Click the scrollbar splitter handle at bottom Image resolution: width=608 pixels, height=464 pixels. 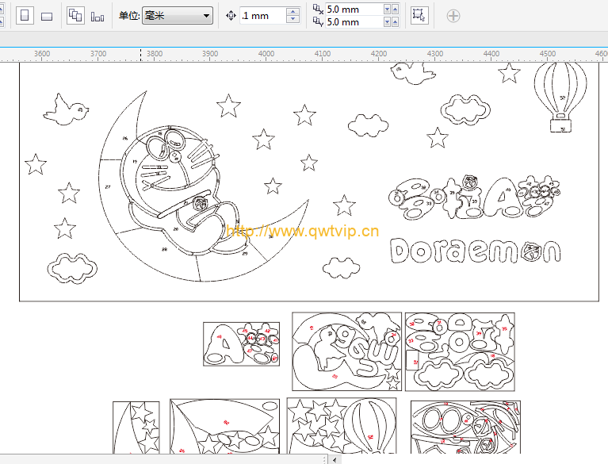(324, 460)
